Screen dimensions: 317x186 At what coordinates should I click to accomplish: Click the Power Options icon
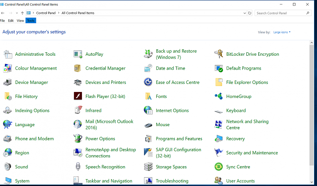pyautogui.click(x=78, y=139)
